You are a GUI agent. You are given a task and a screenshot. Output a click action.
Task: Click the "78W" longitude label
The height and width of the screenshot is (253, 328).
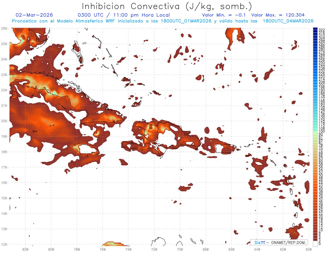click(x=77, y=249)
